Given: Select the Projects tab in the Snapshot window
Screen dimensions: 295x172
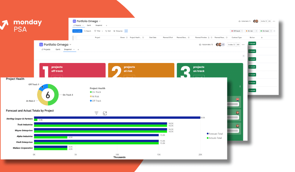Looking at the screenshot, I should pos(46,49).
